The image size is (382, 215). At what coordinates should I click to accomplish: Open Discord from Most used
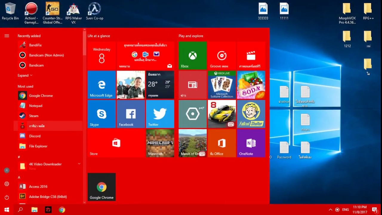pos(48,136)
